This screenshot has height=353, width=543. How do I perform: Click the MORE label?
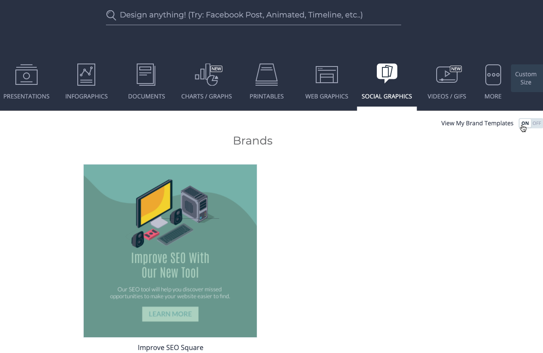[x=493, y=96]
